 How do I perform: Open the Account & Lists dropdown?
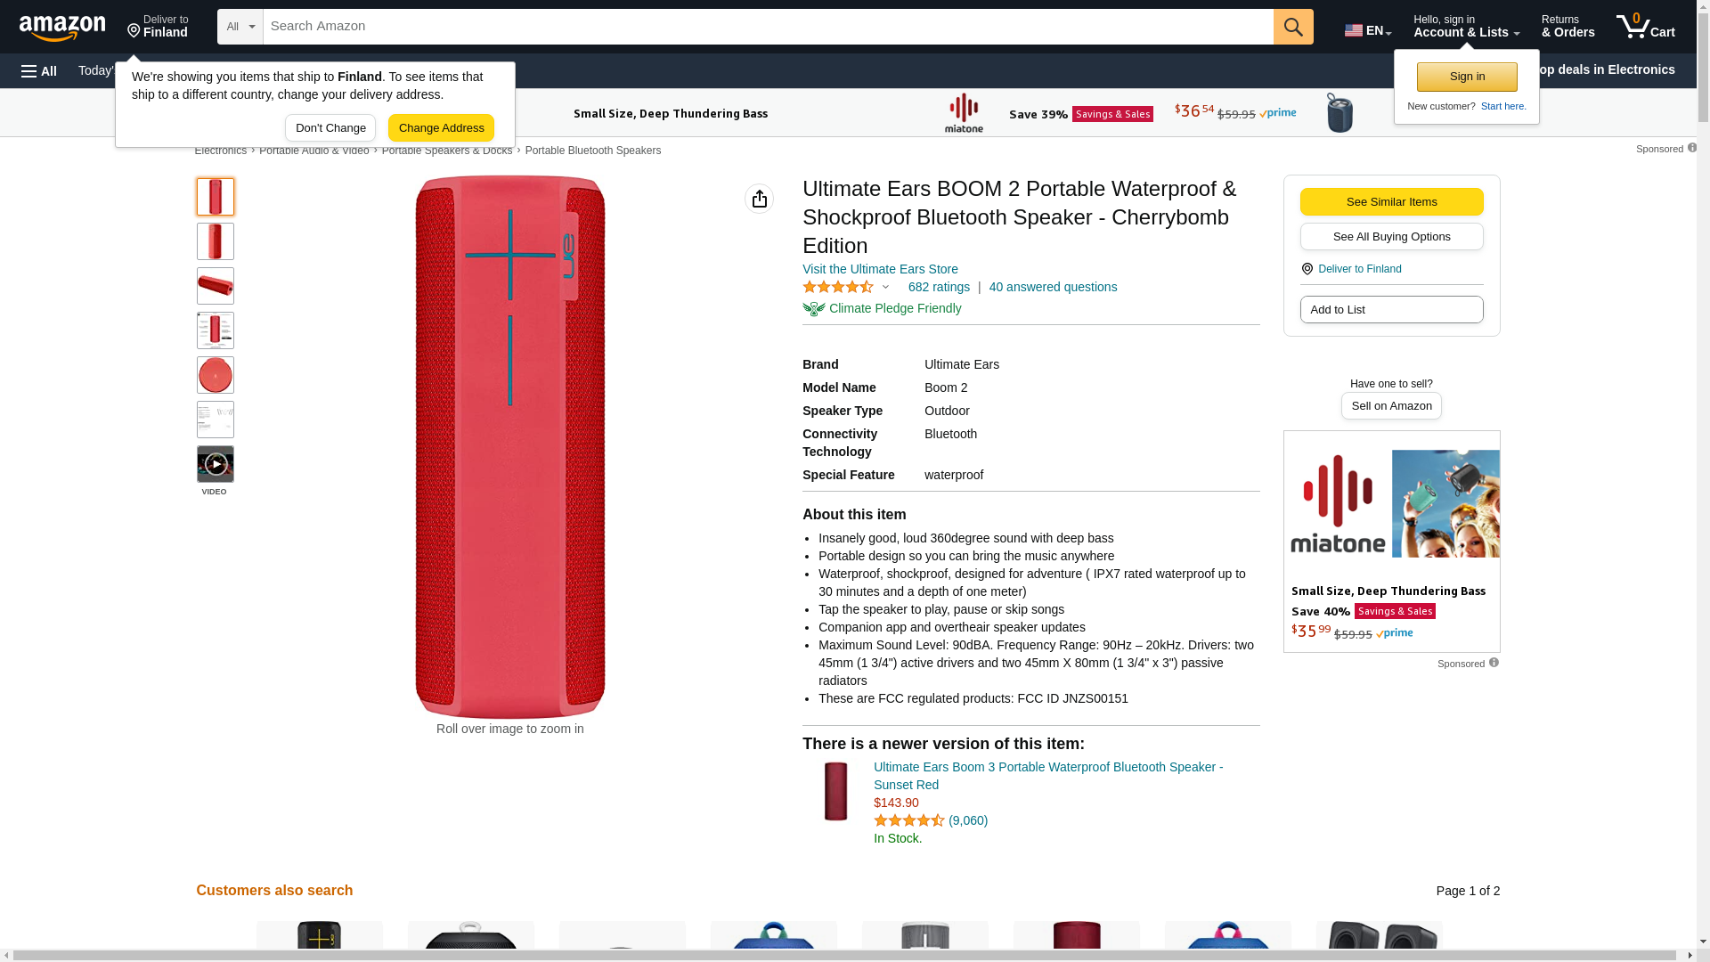point(1466,27)
